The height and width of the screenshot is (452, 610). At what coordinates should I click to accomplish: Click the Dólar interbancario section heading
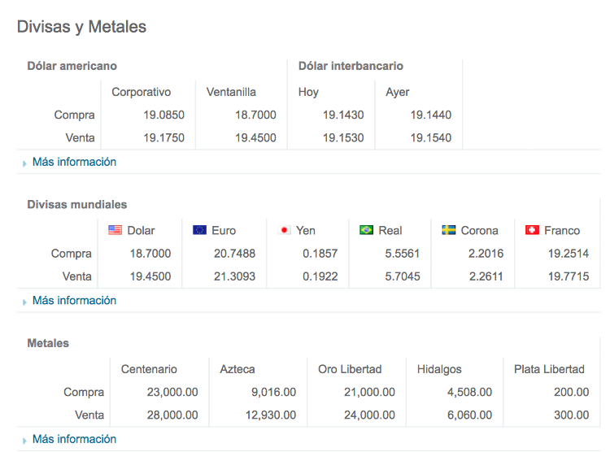tap(351, 66)
